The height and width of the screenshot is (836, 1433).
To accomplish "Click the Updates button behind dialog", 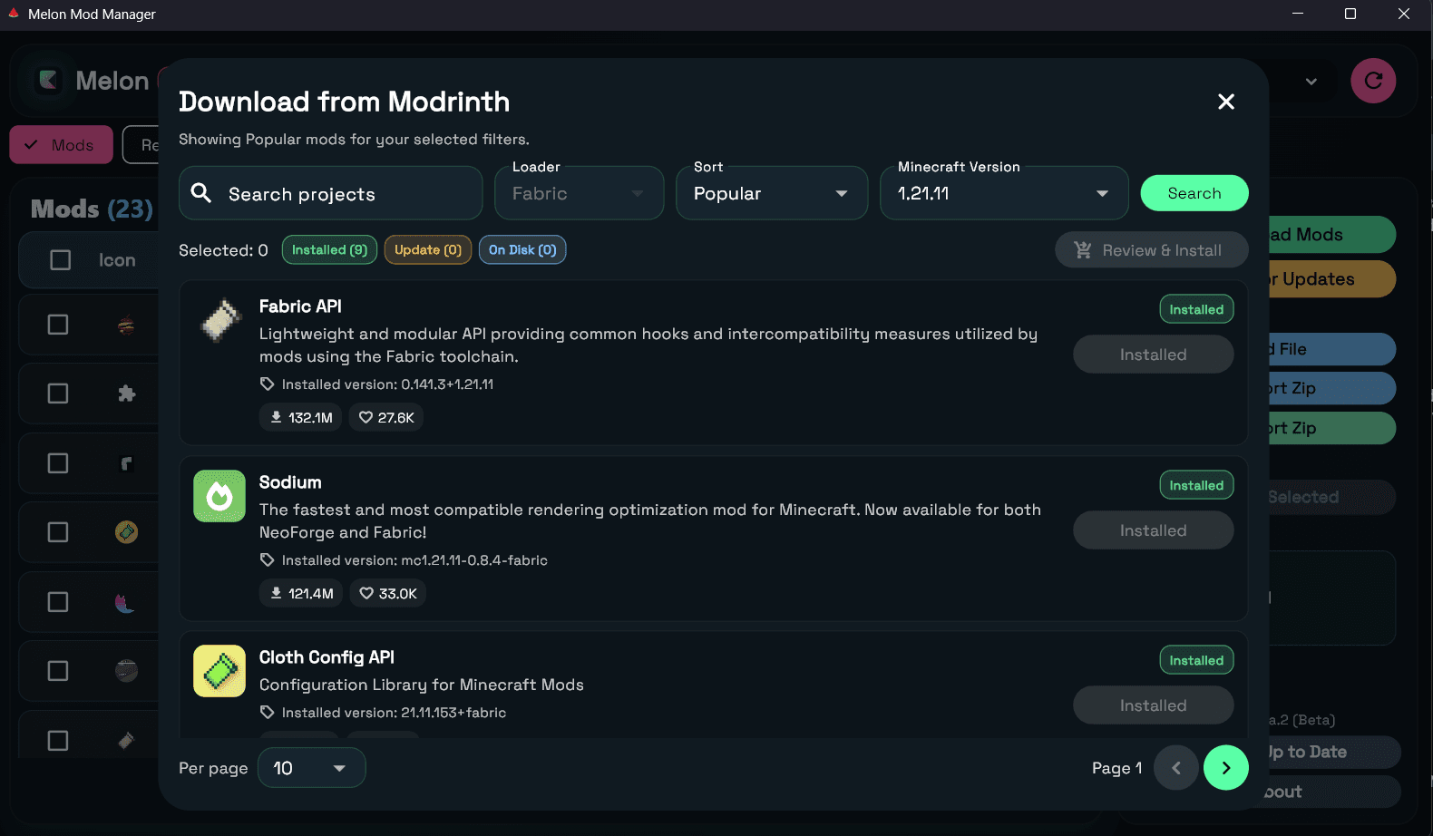I will coord(1331,279).
